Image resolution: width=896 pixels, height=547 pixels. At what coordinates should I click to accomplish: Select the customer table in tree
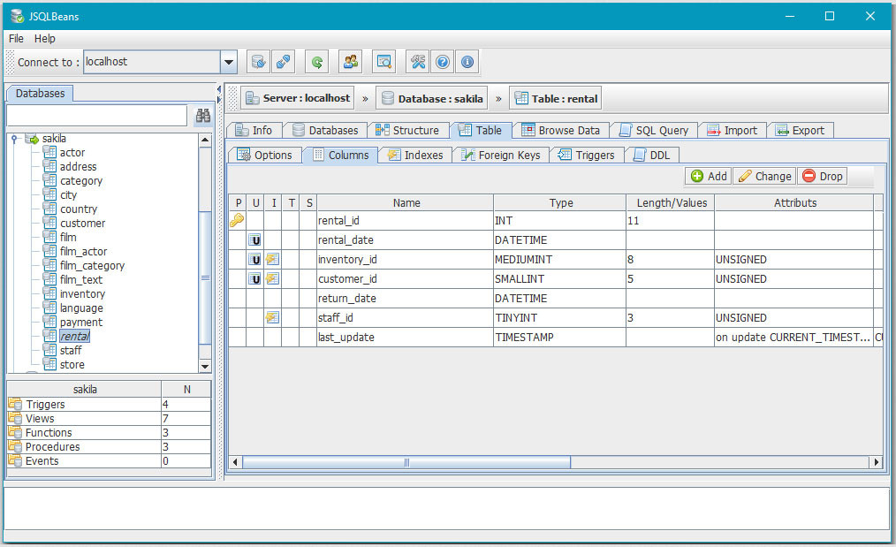(x=82, y=223)
